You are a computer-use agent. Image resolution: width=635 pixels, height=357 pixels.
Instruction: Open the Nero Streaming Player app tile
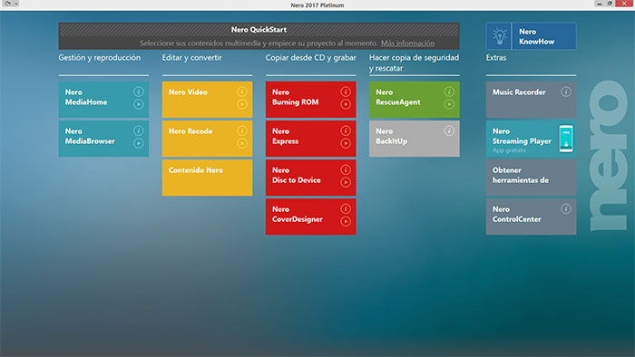point(531,139)
